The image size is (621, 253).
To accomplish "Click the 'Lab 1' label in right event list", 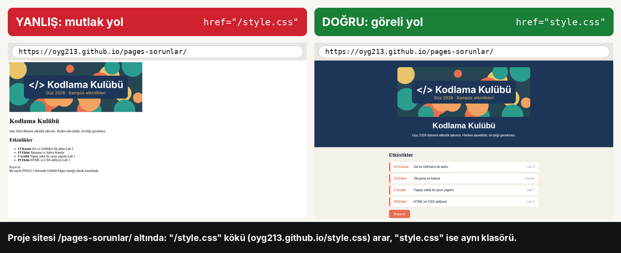I will tap(531, 190).
